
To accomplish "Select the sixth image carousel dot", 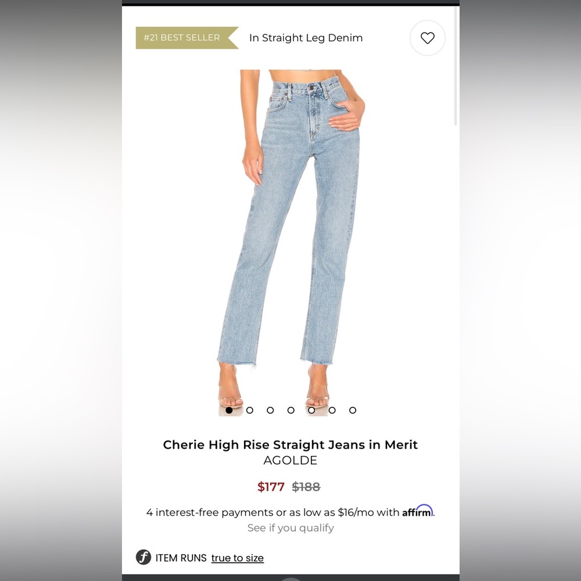I will pyautogui.click(x=332, y=410).
